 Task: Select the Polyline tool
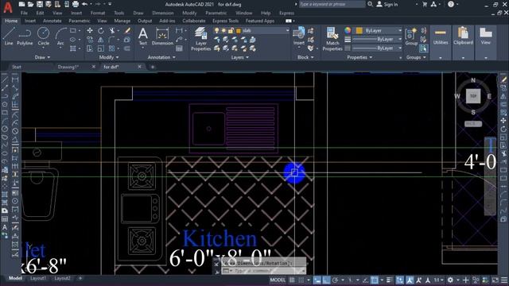point(25,37)
